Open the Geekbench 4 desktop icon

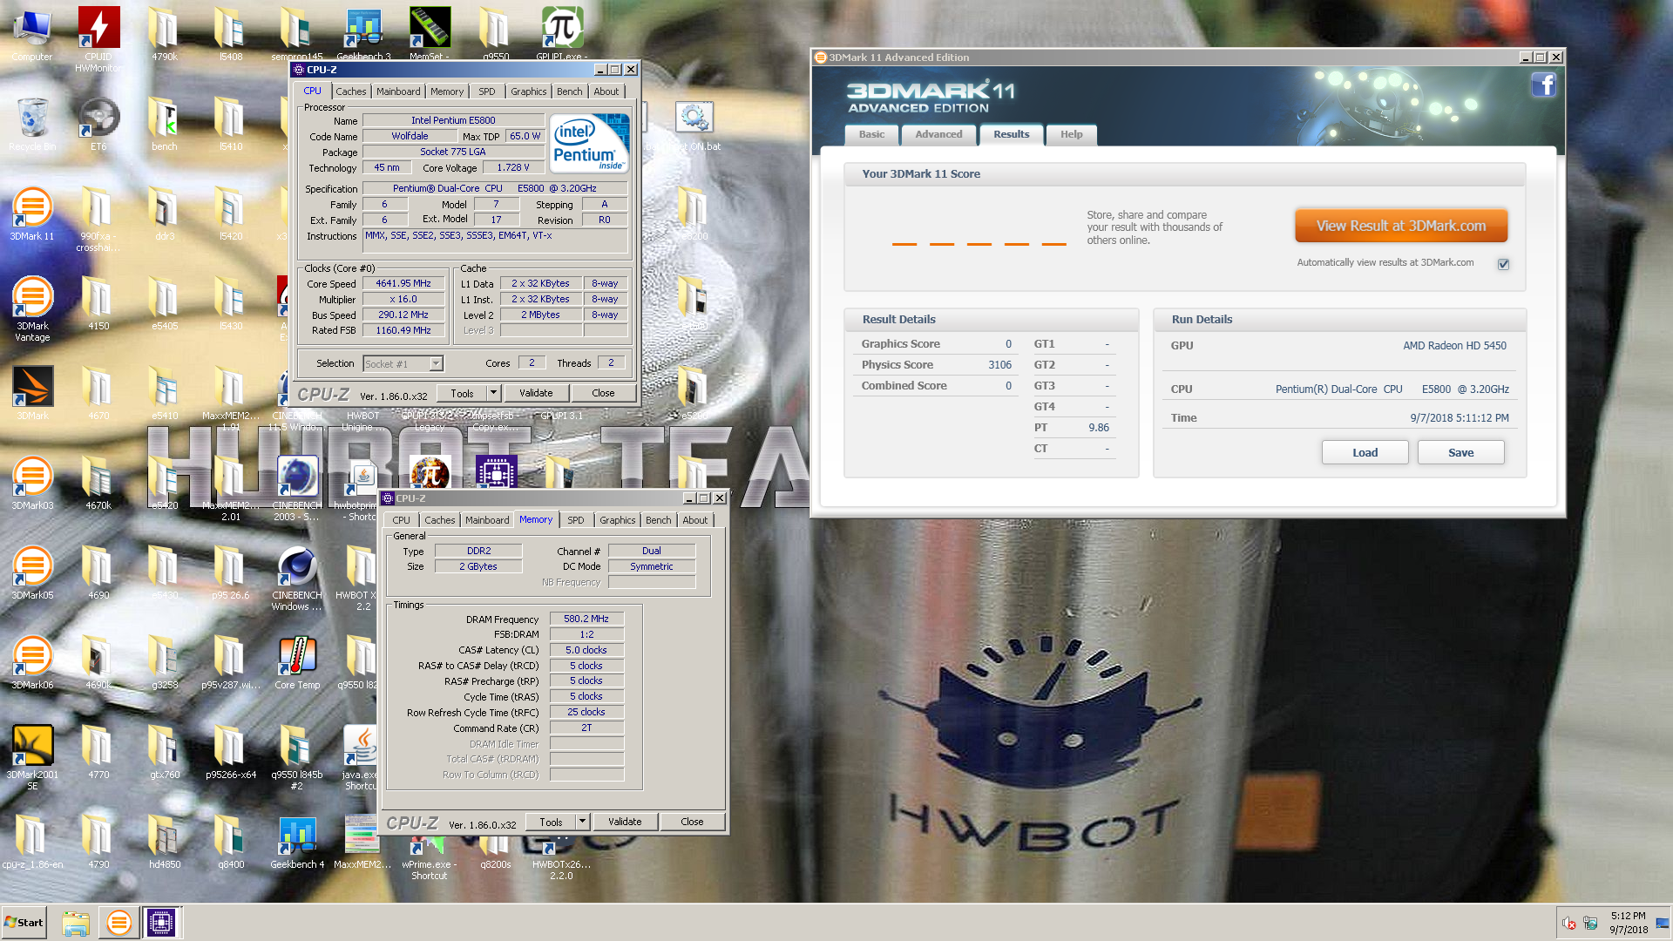pos(297,843)
